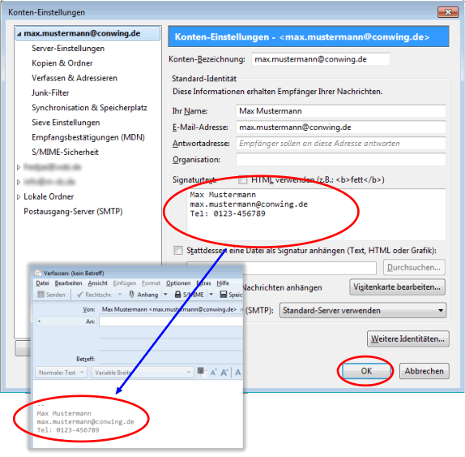The image size is (465, 457).
Task: Expand the second blurred account in tree
Action: click(x=19, y=182)
